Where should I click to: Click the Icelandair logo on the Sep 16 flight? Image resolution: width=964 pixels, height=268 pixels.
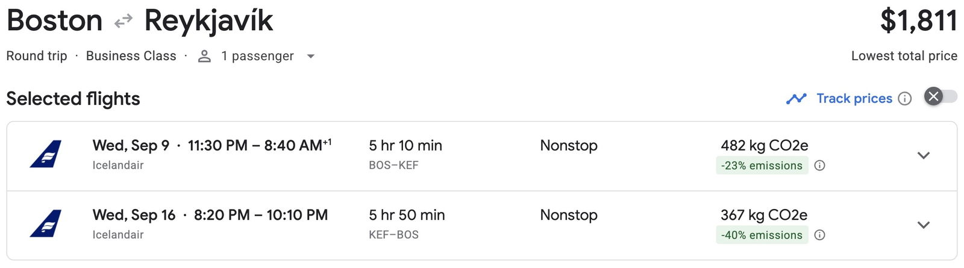[x=46, y=223]
